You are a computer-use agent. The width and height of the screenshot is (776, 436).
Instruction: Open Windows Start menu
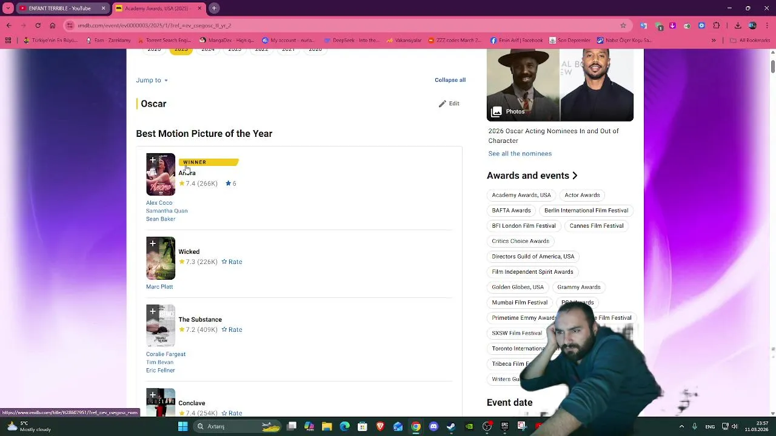182,426
